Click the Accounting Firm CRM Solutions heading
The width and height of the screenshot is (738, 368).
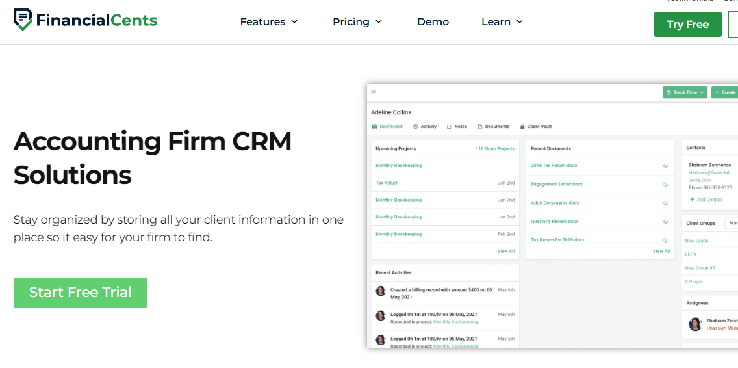click(x=153, y=159)
